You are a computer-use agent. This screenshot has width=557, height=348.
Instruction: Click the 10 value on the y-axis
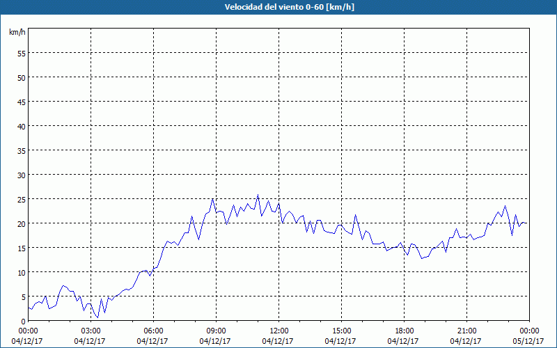22,272
